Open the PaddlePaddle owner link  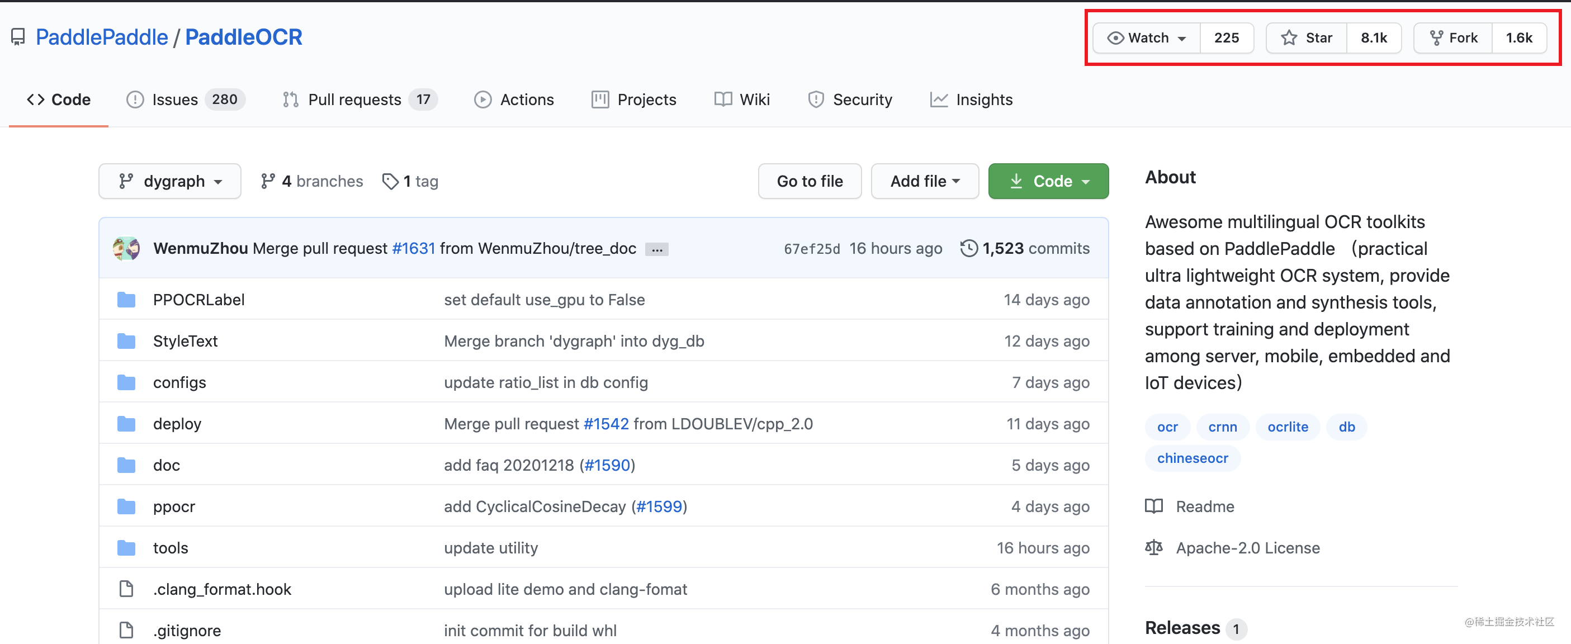coord(102,37)
